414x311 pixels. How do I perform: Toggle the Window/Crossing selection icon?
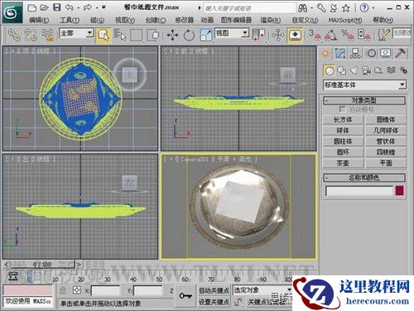(153, 35)
